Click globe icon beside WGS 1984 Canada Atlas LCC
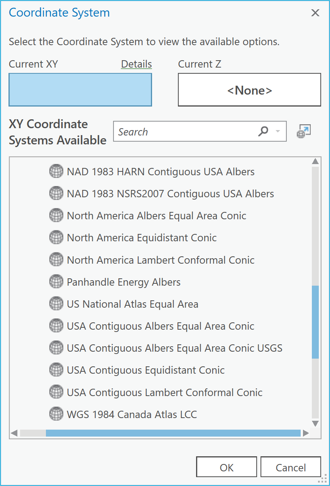 click(x=56, y=414)
